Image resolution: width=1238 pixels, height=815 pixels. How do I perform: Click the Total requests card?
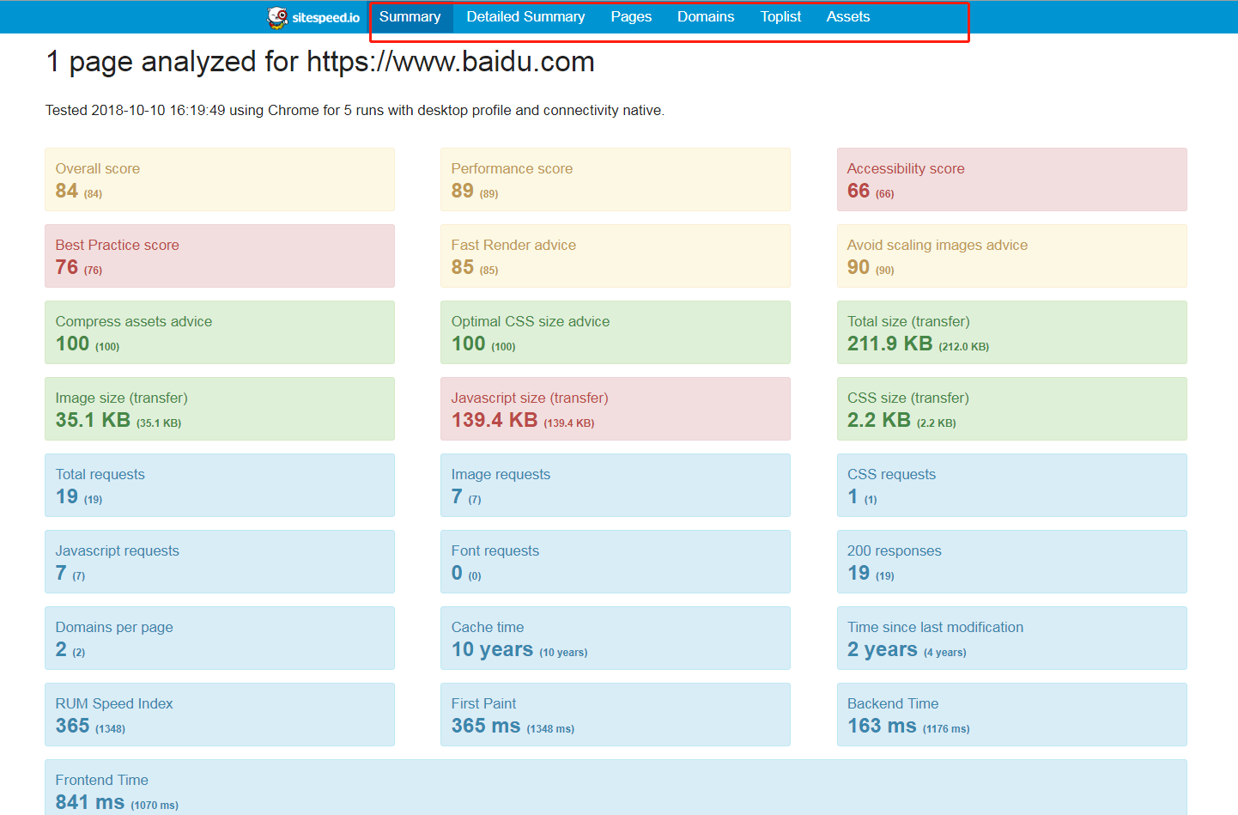click(220, 485)
